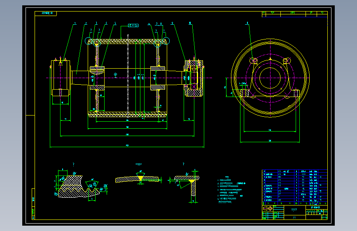Select the blue parts list table

coord(294,187)
